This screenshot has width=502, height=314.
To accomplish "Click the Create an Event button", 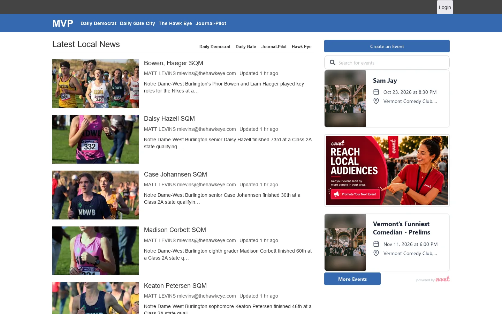I will (x=387, y=46).
